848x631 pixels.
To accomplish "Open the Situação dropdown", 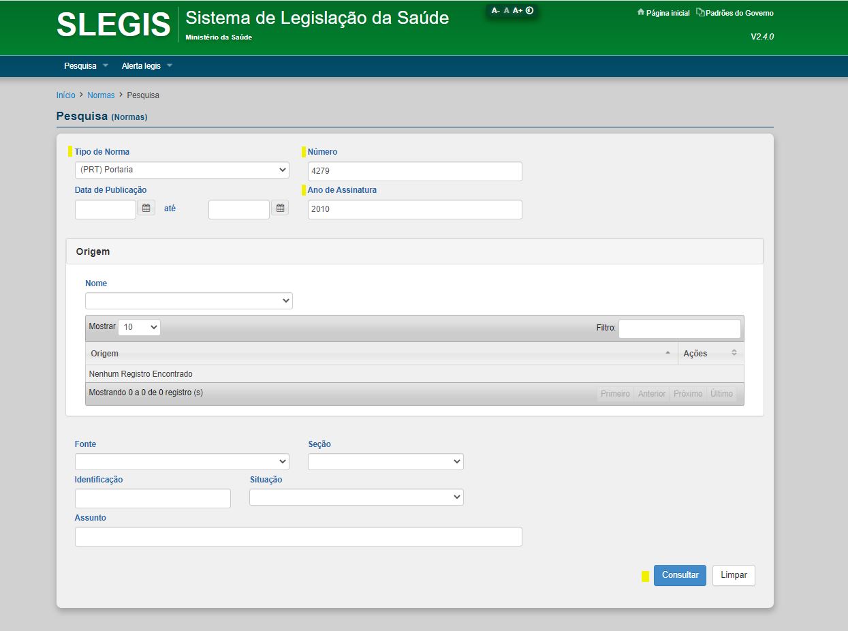I will tap(356, 497).
